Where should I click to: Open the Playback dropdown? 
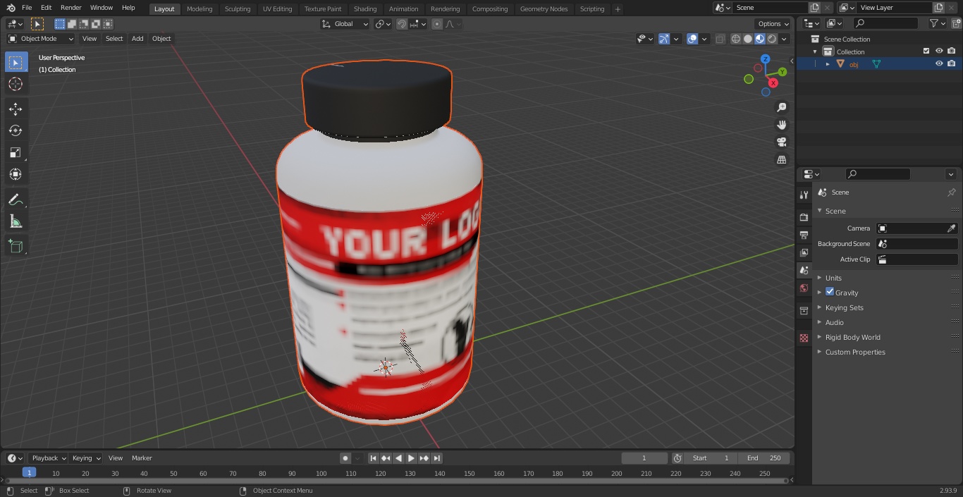click(x=49, y=458)
